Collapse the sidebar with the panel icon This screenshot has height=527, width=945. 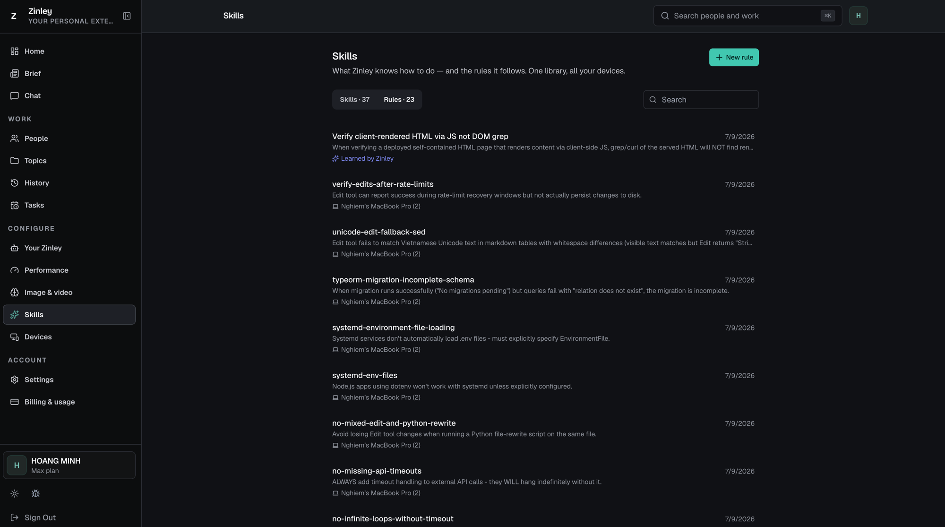click(x=127, y=16)
